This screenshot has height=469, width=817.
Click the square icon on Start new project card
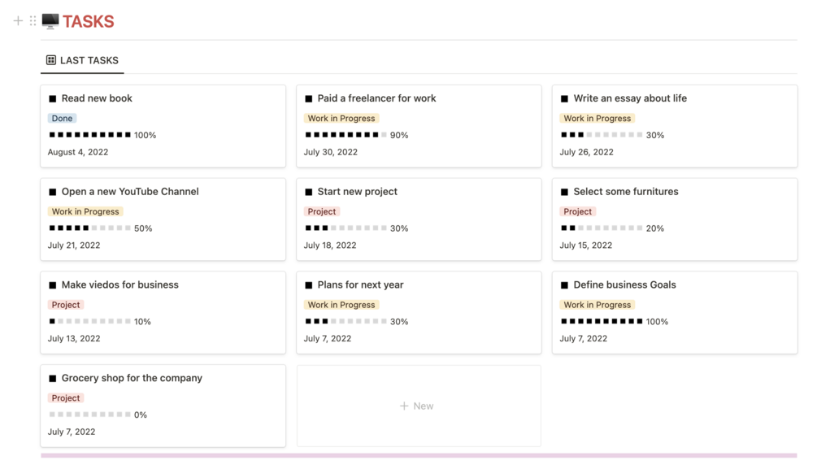tap(309, 193)
